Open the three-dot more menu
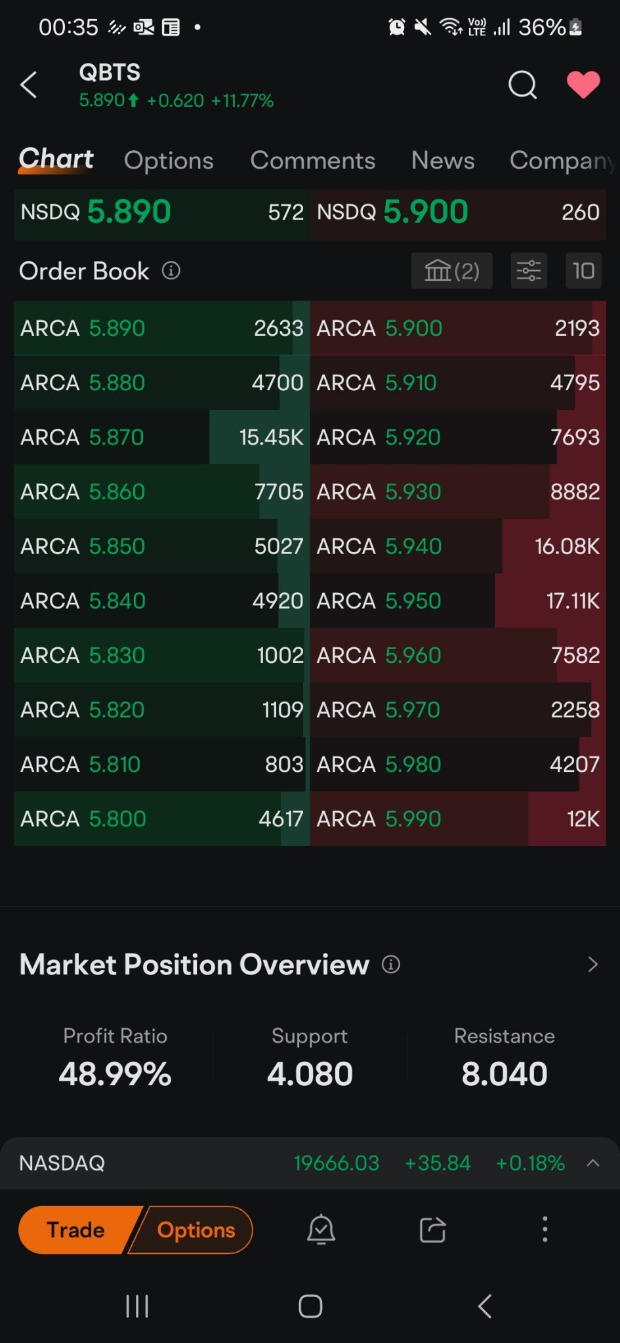The width and height of the screenshot is (620, 1343). point(545,1230)
